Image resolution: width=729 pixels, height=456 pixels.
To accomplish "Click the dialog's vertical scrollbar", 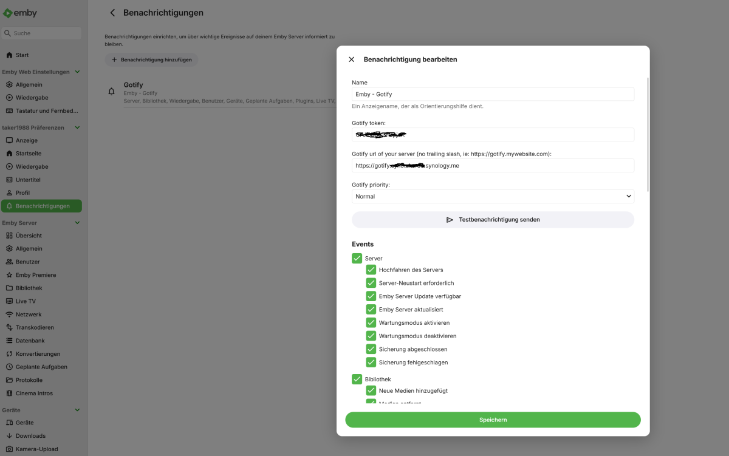I will (648, 135).
